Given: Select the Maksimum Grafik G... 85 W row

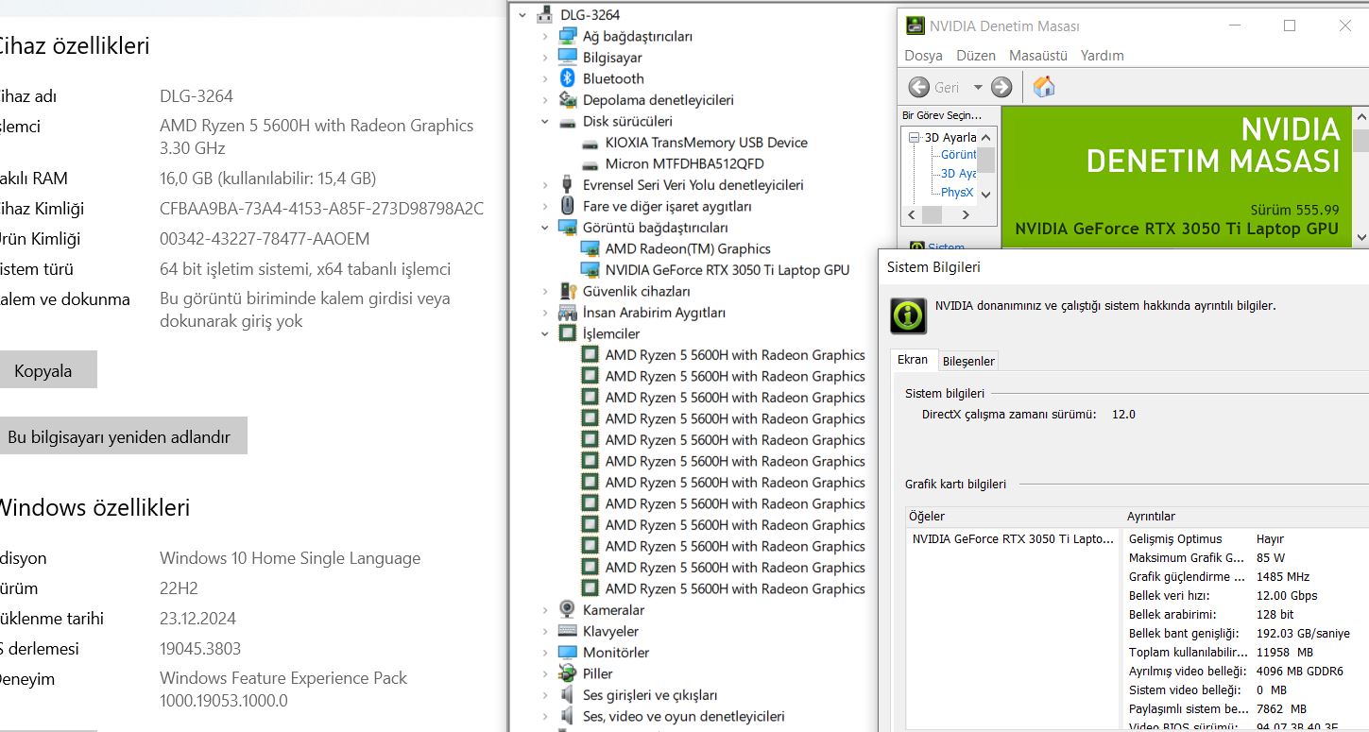Looking at the screenshot, I should coord(1245,557).
